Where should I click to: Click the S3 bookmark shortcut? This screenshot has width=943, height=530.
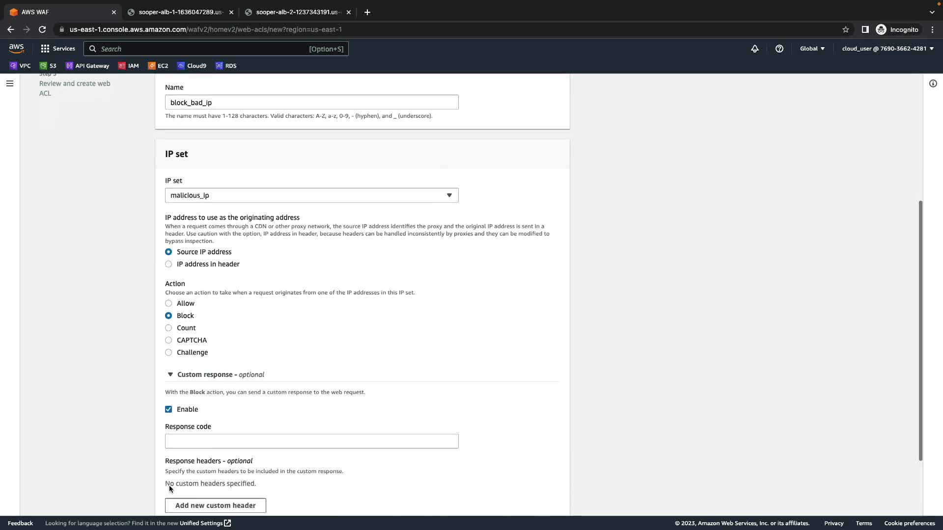pos(48,66)
